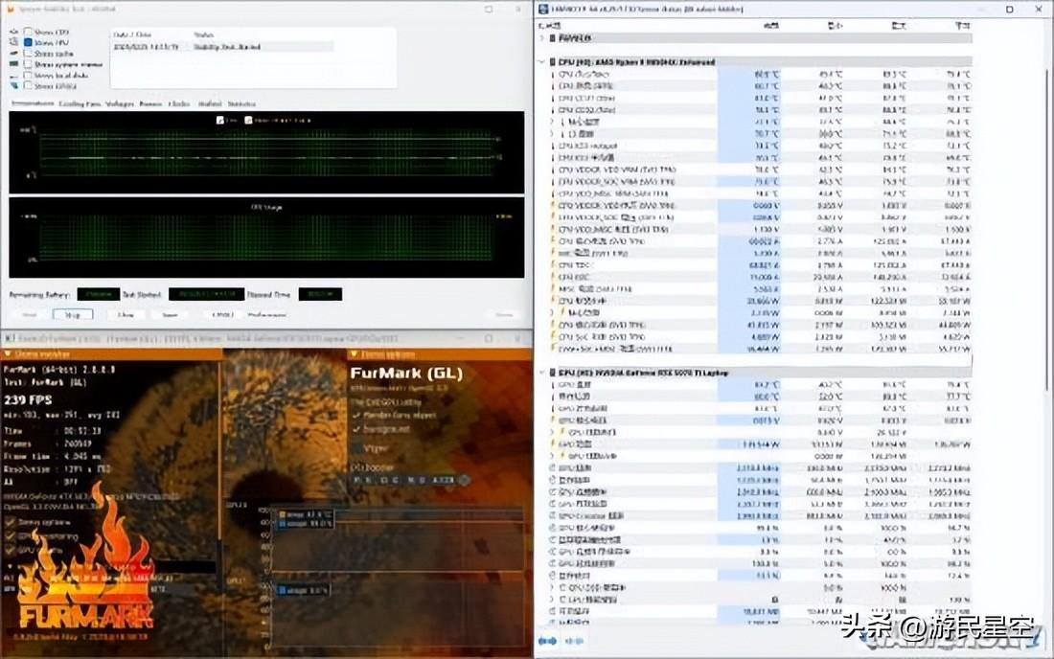This screenshot has width=1054, height=659.
Task: Select the Statistics tab
Action: click(241, 103)
